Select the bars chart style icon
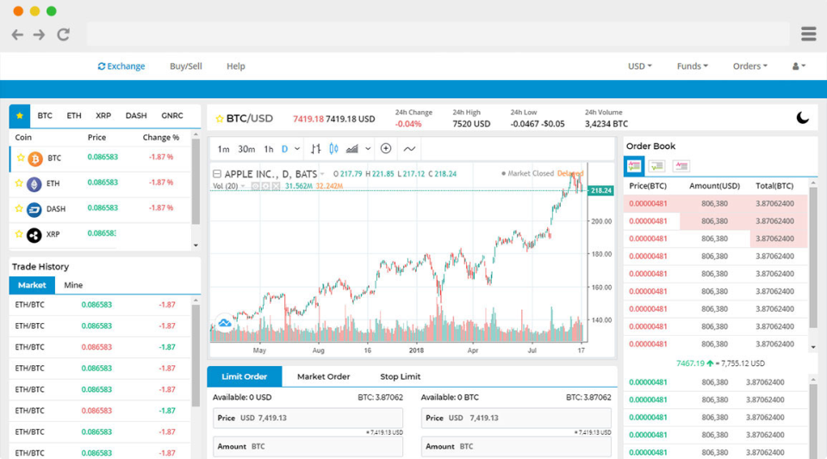Viewport: 827px width, 459px height. [315, 149]
